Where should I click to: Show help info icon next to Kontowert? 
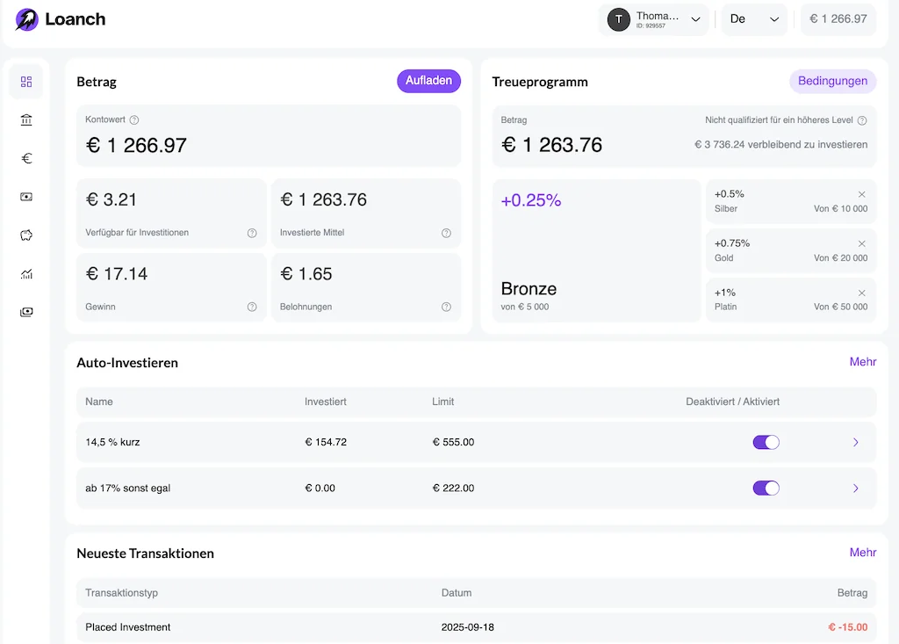pos(134,120)
